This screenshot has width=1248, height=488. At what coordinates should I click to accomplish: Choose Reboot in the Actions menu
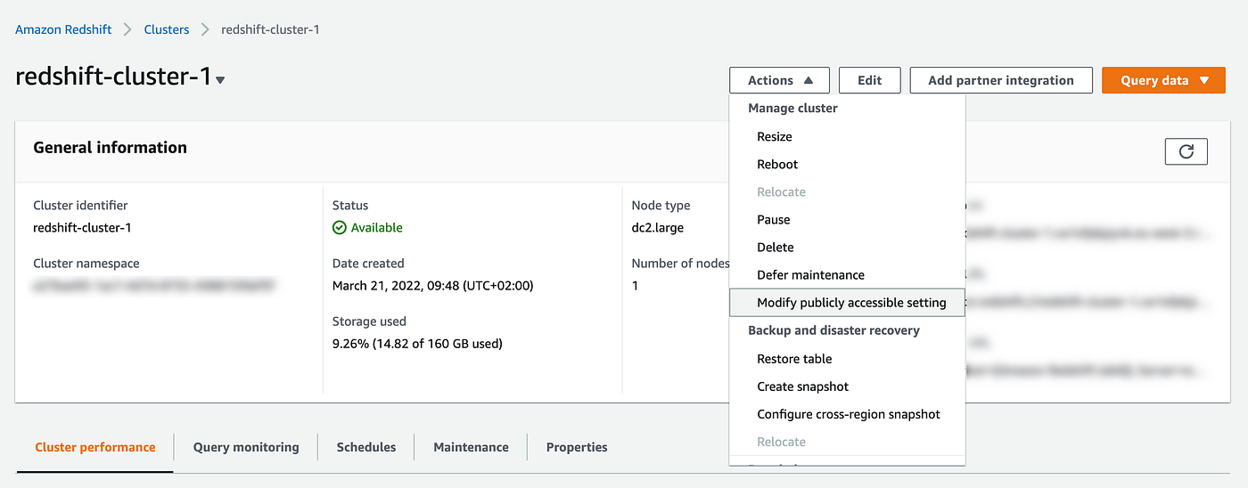[777, 164]
